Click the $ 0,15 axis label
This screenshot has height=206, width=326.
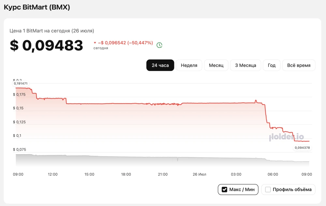[18, 108]
